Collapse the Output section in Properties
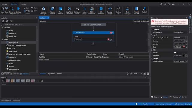Viewport: 192px width, 108px height. point(151,58)
